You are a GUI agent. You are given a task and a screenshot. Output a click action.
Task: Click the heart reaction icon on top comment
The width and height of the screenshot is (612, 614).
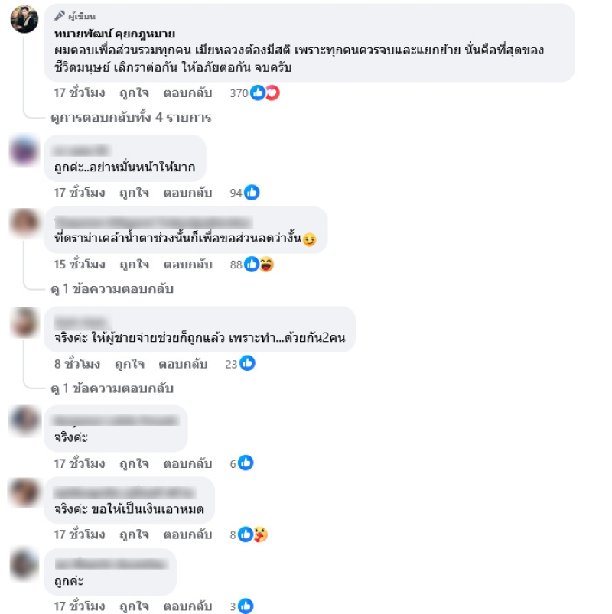tap(272, 93)
